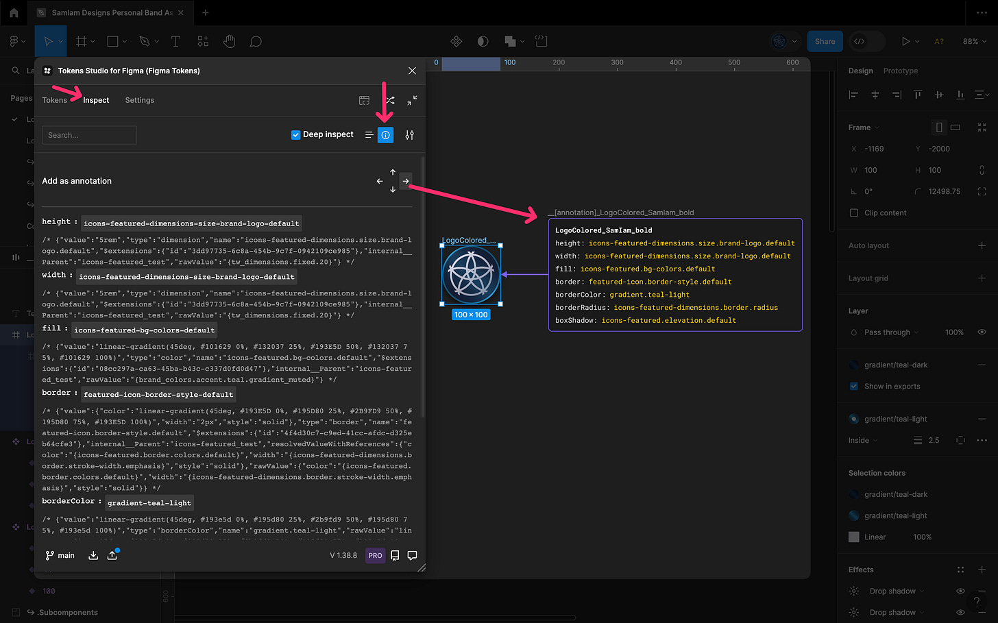Go to the Figma home icon
Viewport: 998px width, 623px height.
pyautogui.click(x=14, y=12)
